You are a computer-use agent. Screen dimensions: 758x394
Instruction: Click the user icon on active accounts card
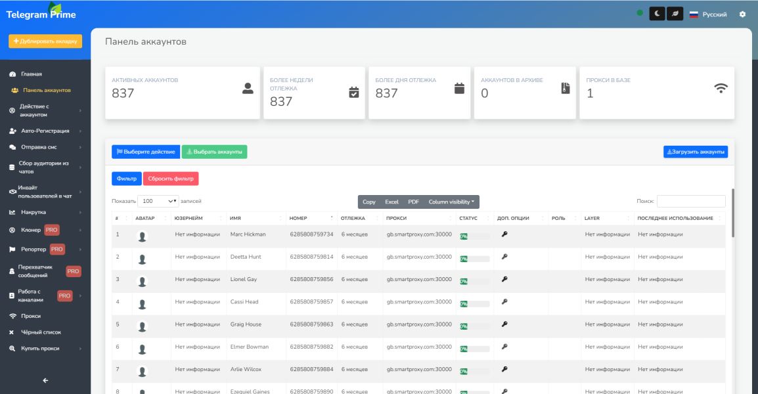click(248, 89)
